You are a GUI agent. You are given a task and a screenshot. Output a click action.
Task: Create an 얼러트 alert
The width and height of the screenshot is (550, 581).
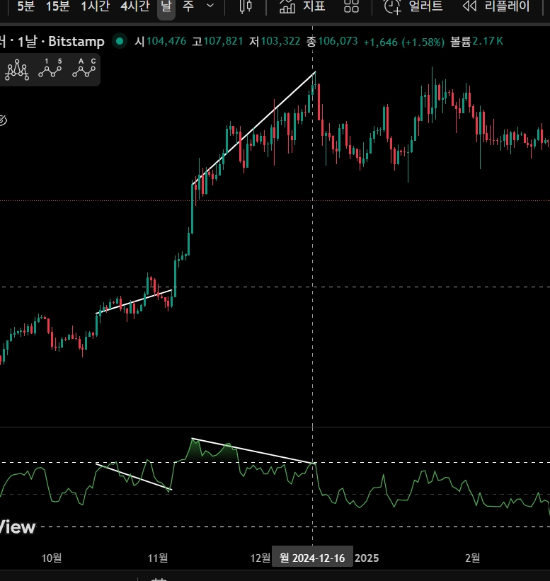click(x=413, y=6)
